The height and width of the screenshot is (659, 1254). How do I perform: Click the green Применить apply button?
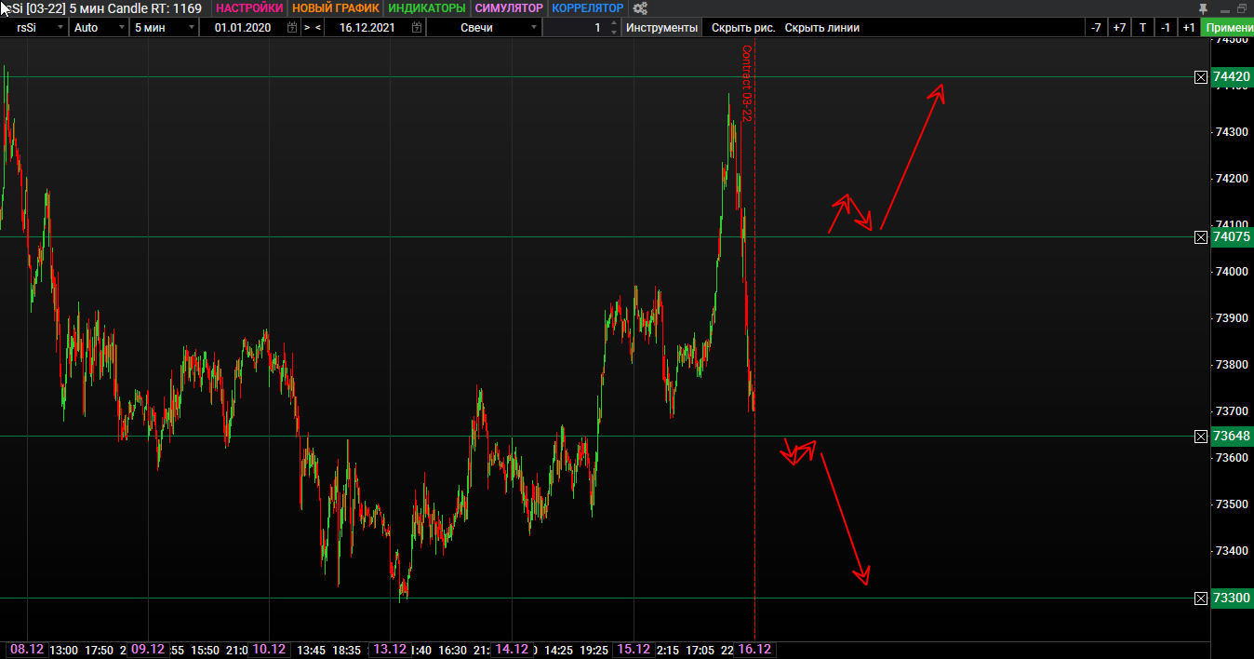(x=1228, y=28)
